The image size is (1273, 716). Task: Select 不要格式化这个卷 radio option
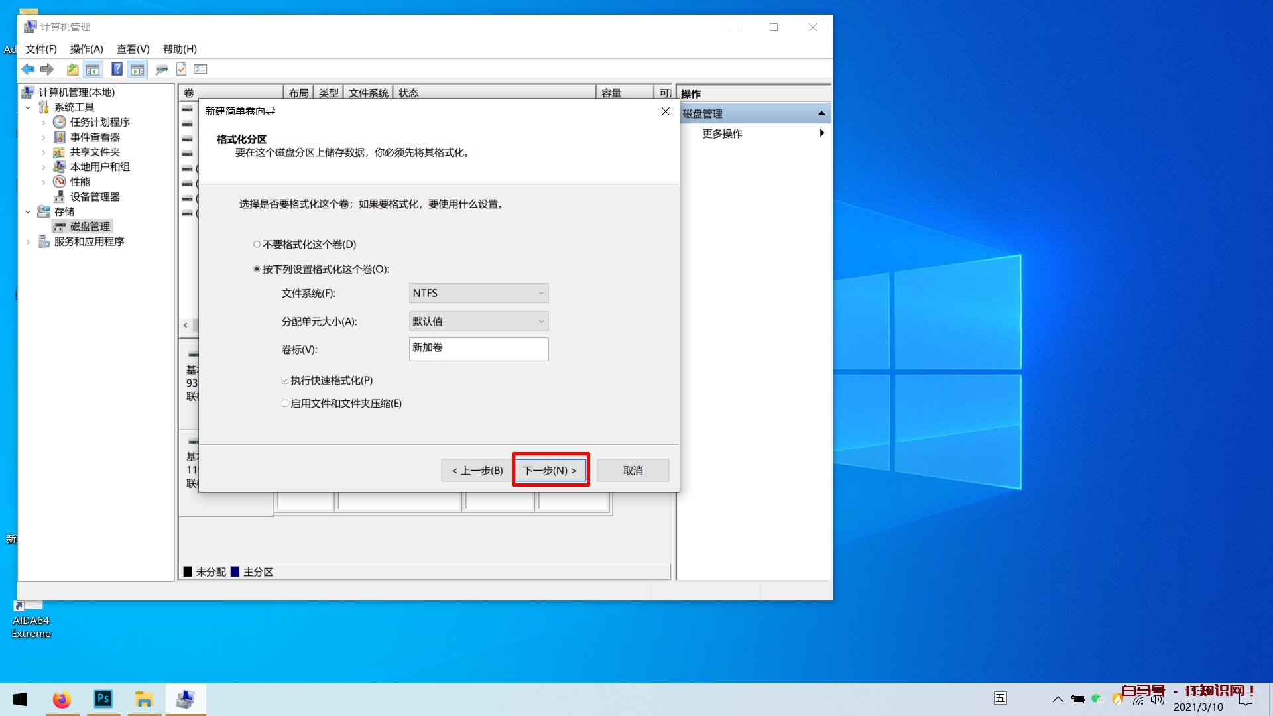257,245
